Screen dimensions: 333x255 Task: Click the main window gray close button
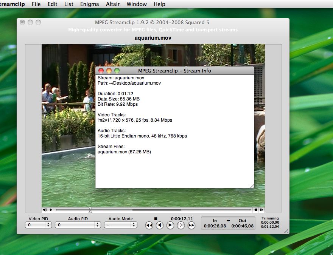(x=22, y=22)
